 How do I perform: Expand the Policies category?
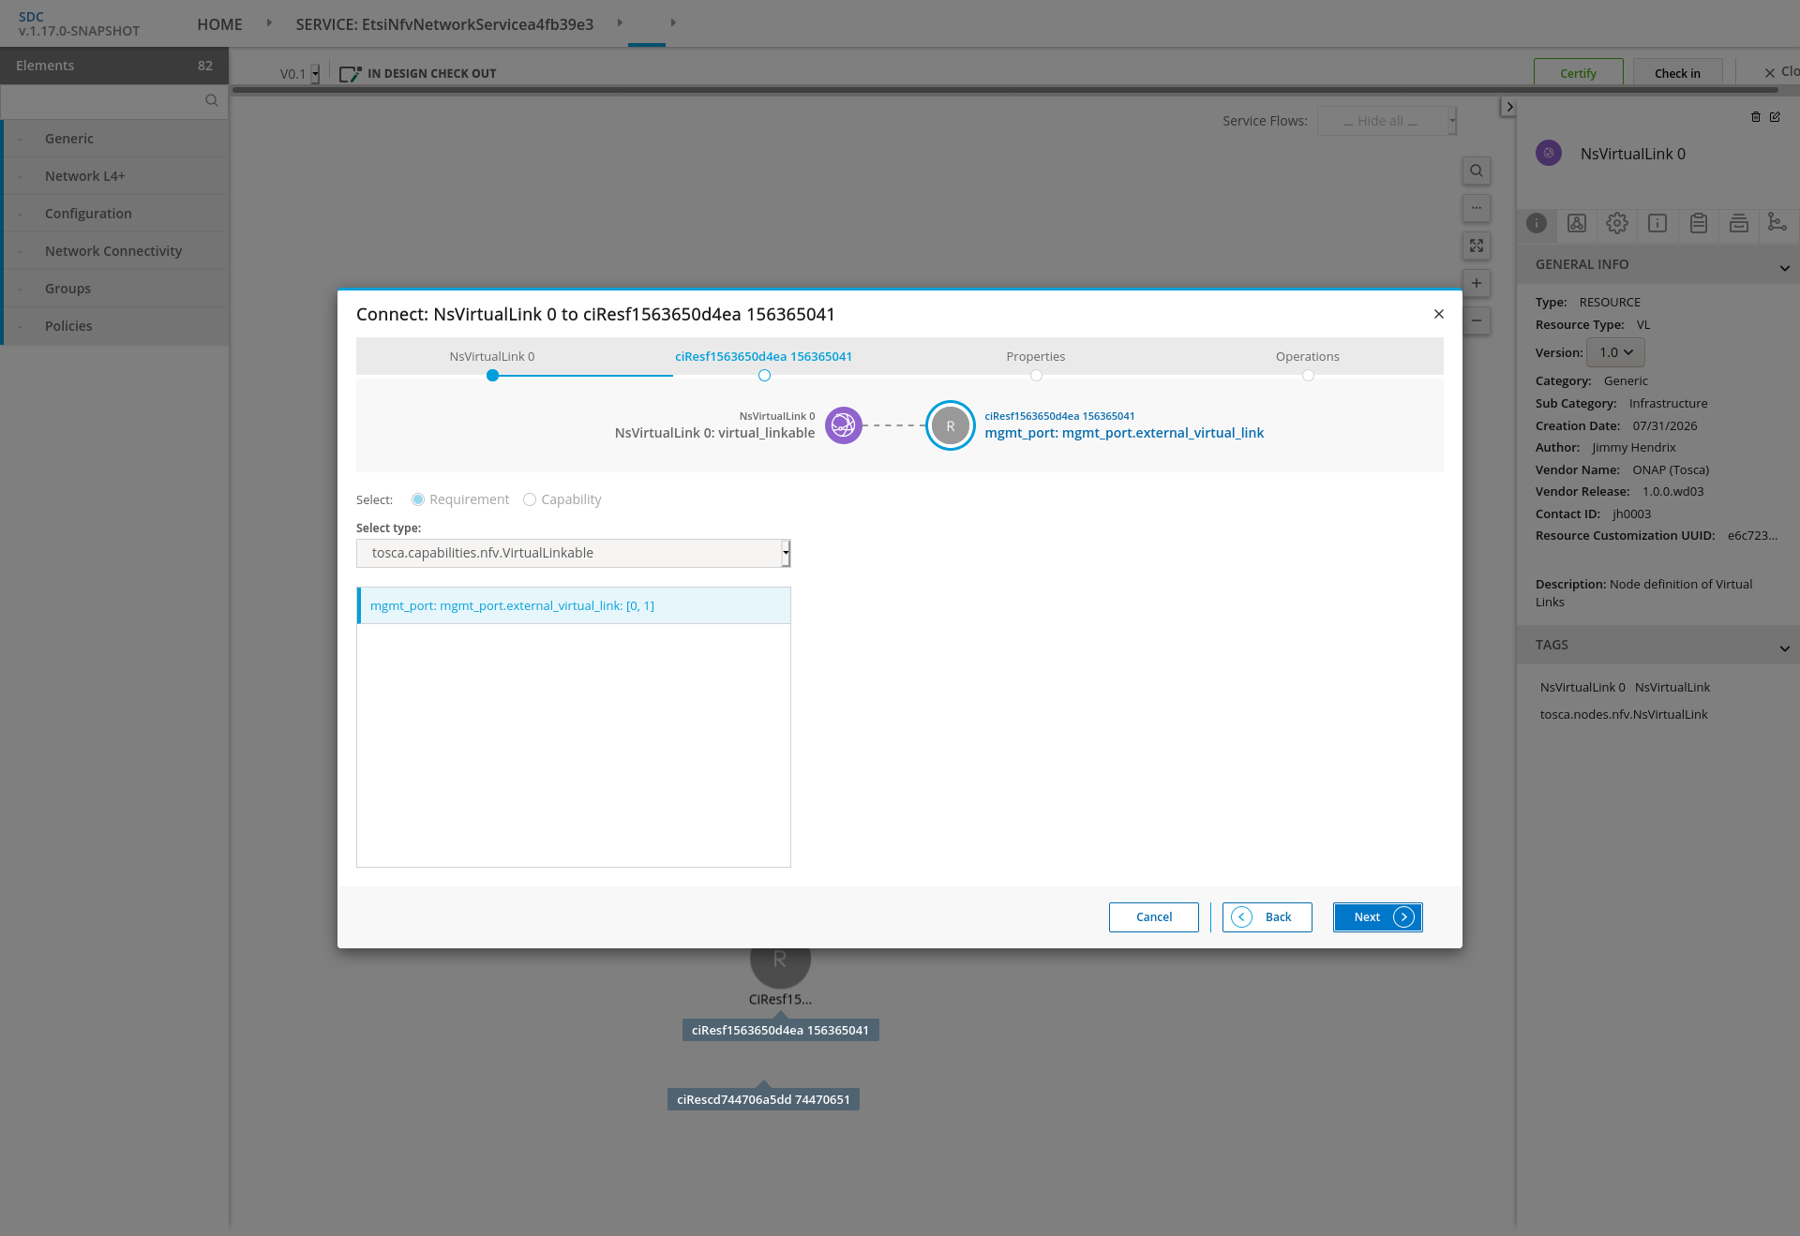tap(116, 326)
